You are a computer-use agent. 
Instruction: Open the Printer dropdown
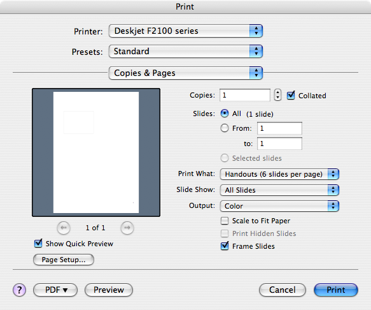click(x=186, y=31)
